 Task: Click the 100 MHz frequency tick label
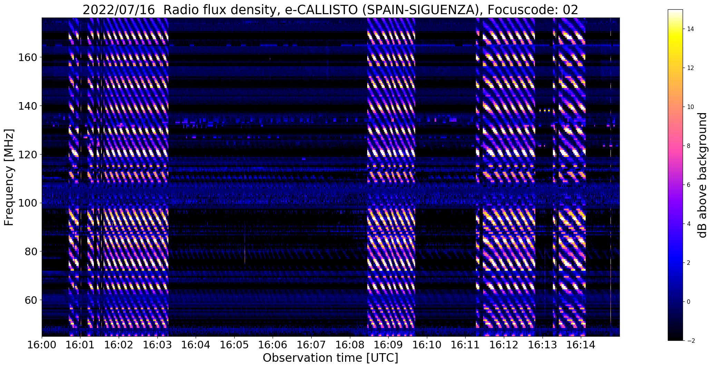27,203
